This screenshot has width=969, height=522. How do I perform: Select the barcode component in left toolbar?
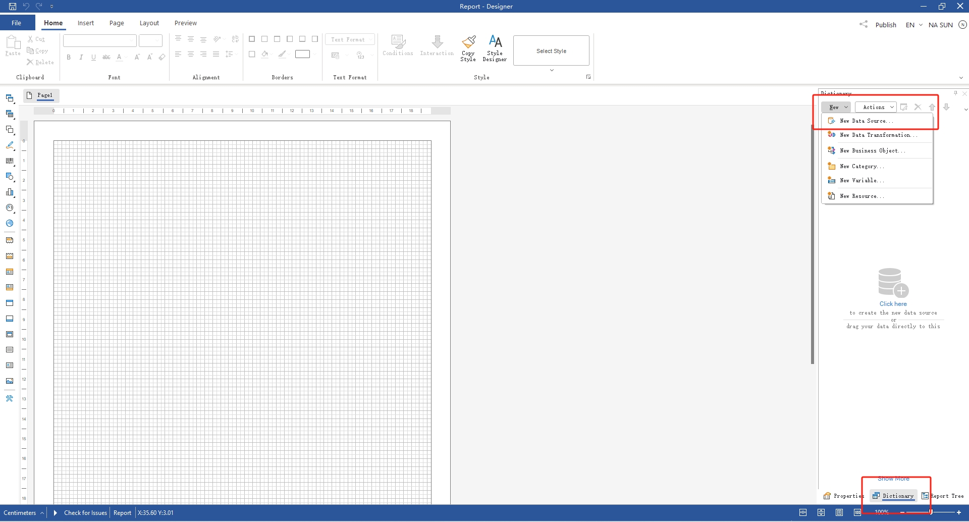tap(10, 161)
